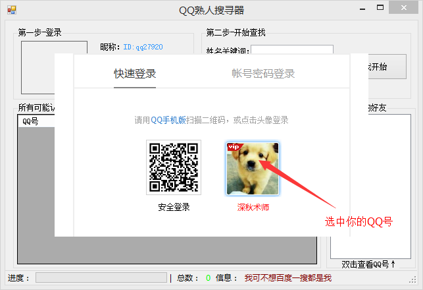
Task: Click the vip badge on the avatar
Action: pyautogui.click(x=234, y=147)
